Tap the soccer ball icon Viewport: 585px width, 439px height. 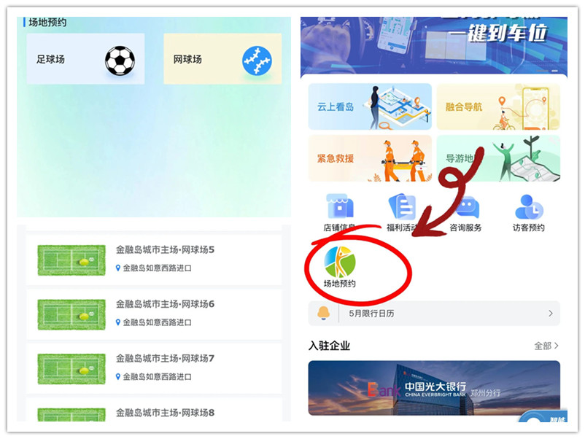pyautogui.click(x=120, y=61)
